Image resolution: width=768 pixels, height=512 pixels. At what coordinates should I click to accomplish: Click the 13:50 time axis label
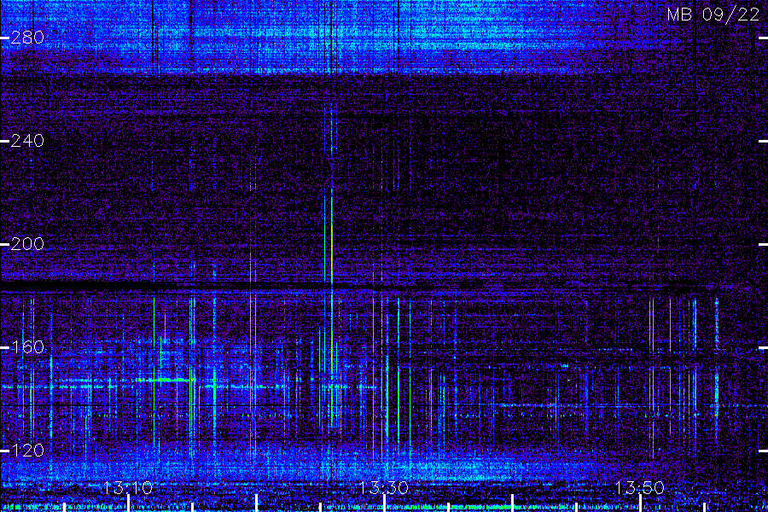640,488
